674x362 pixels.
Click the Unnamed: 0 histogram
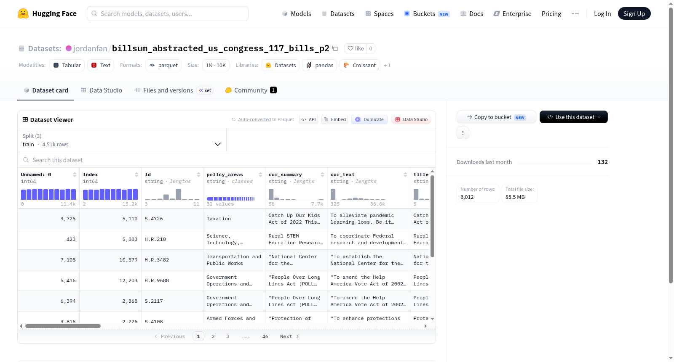pyautogui.click(x=48, y=194)
